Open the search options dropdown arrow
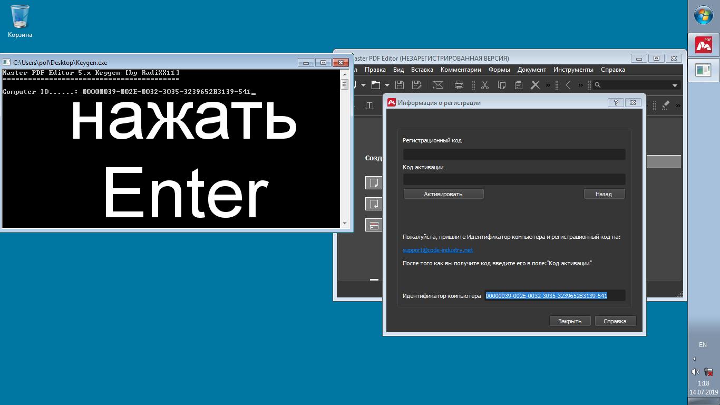 point(675,85)
